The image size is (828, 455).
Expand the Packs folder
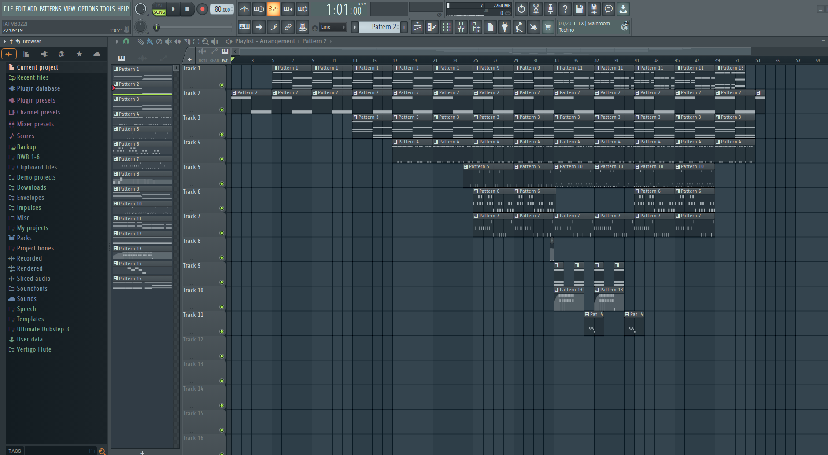(20, 238)
